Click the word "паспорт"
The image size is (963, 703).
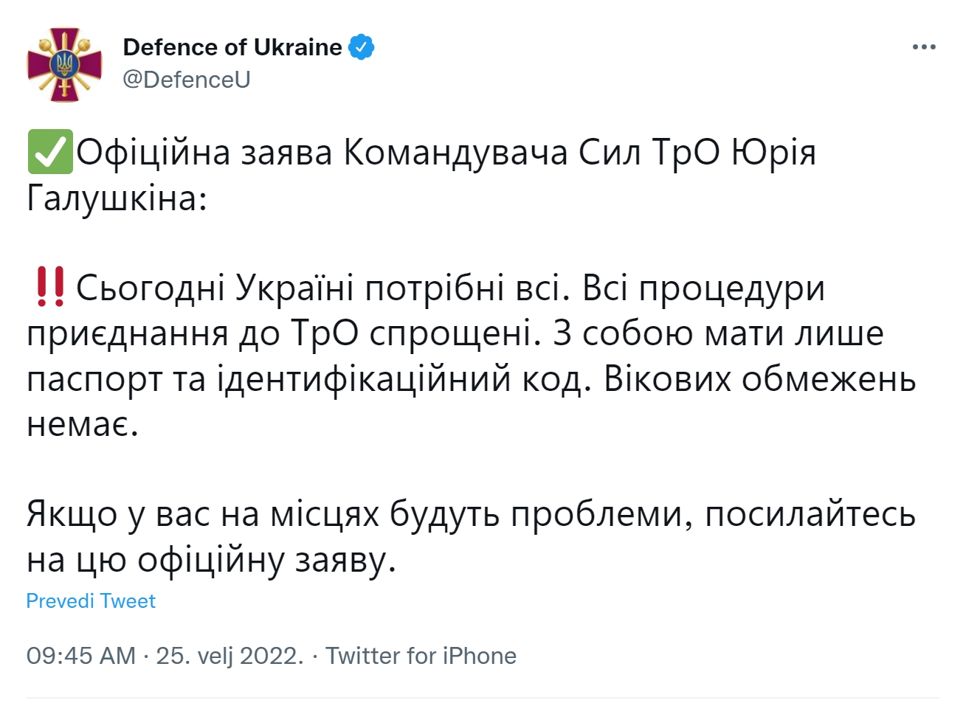(x=94, y=381)
